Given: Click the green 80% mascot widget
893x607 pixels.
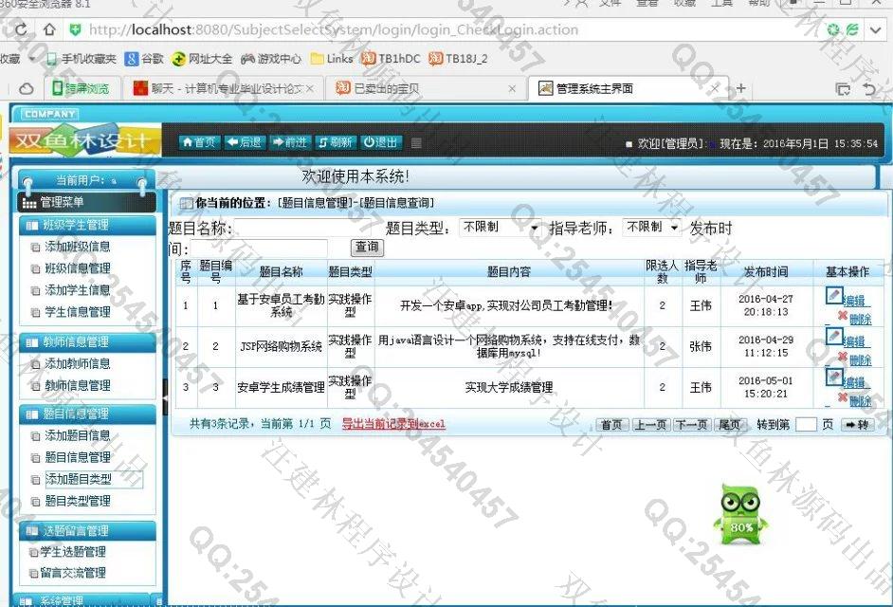Looking at the screenshot, I should [x=739, y=515].
